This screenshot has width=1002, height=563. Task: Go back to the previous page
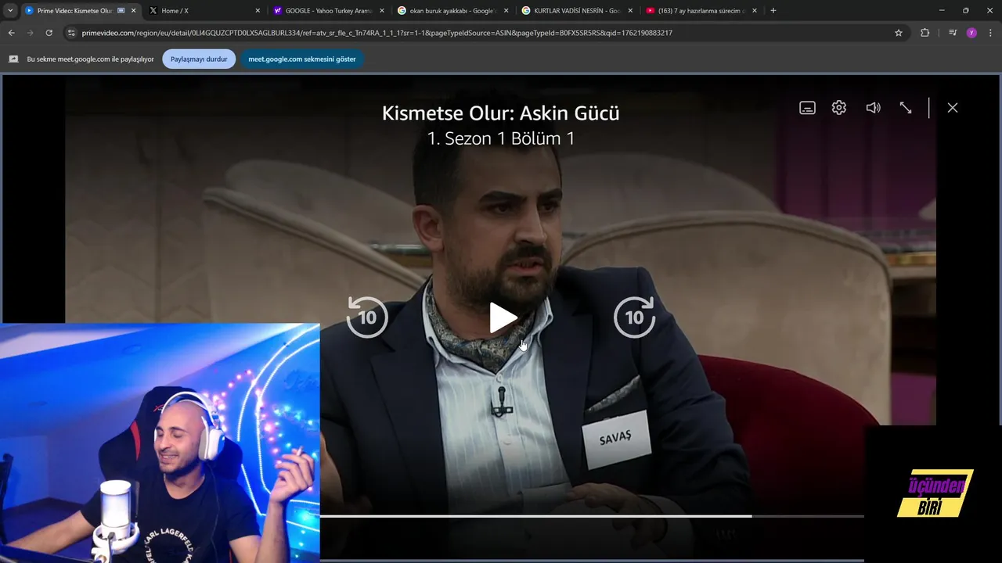tap(11, 33)
